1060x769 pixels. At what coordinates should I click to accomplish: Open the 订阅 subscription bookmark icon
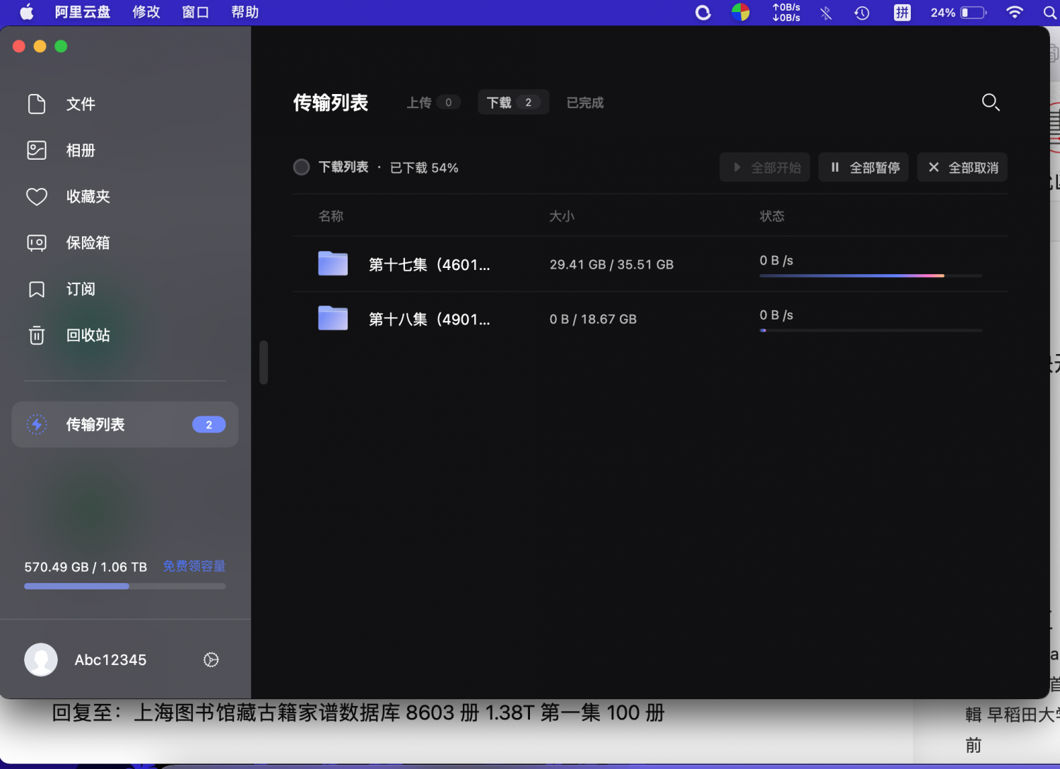tap(37, 289)
